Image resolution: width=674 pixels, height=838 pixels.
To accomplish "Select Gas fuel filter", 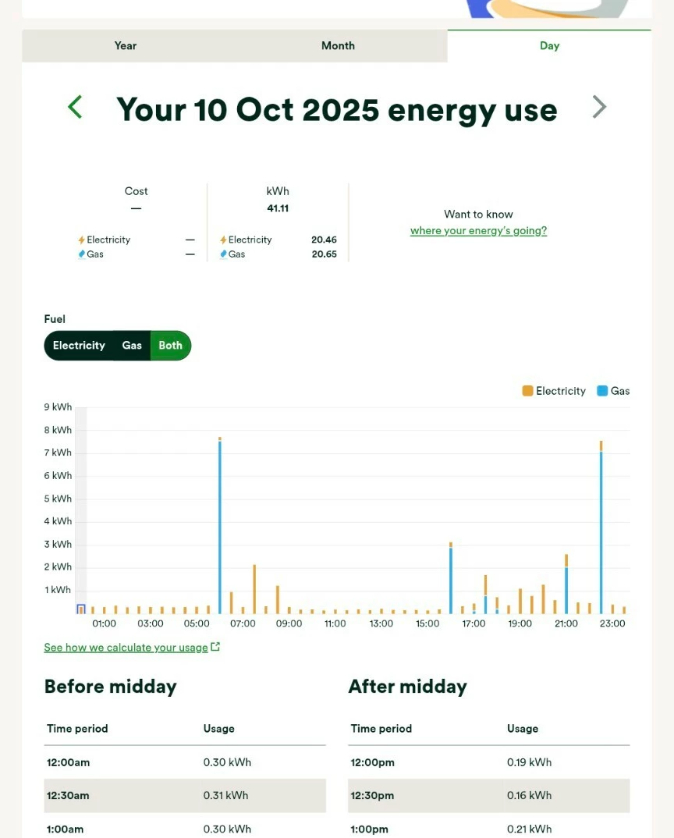I will coord(132,346).
